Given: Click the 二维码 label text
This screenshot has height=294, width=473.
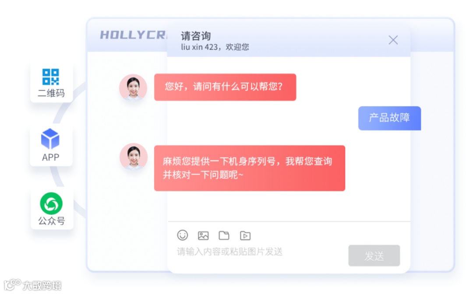Looking at the screenshot, I should click(51, 93).
